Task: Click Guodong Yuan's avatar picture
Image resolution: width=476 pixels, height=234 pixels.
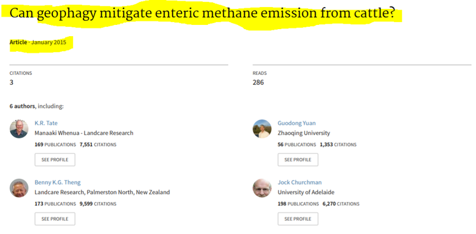Action: 262,129
